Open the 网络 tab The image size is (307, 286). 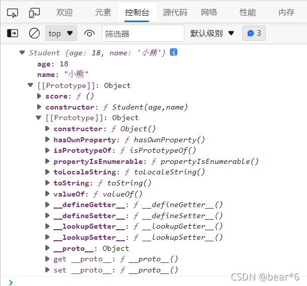click(209, 13)
